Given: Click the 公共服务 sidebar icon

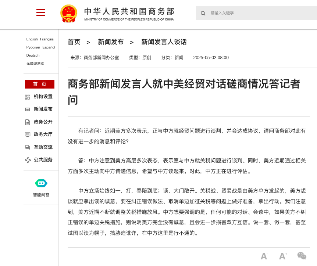Looking at the screenshot, I should tap(28, 160).
